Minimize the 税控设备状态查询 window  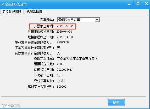pyautogui.click(x=129, y=4)
